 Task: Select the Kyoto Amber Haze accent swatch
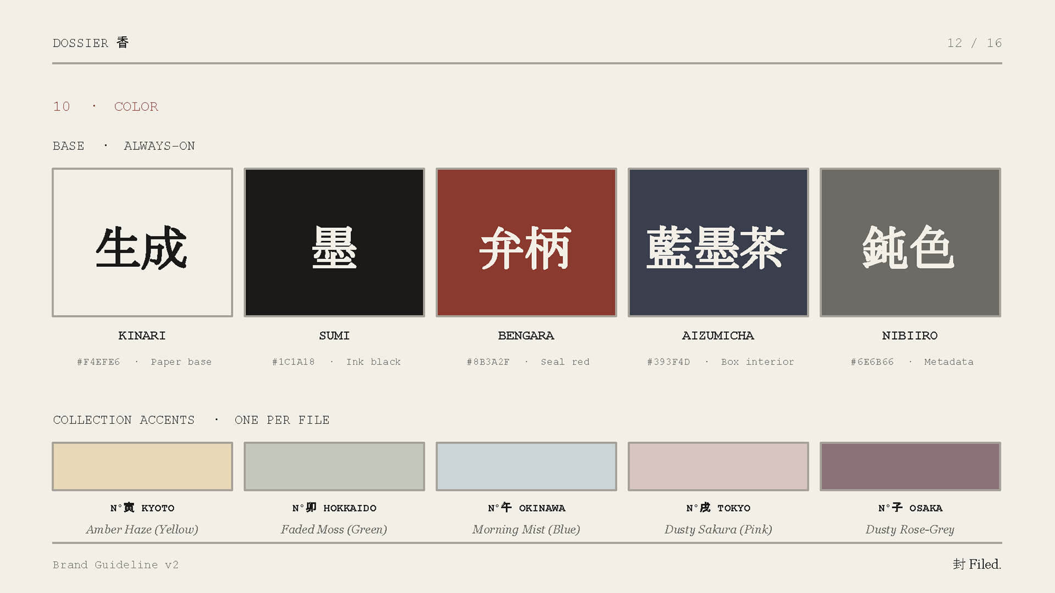(x=142, y=466)
